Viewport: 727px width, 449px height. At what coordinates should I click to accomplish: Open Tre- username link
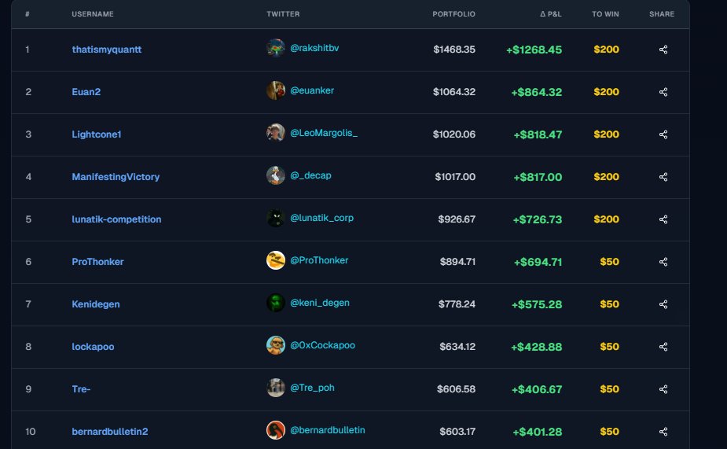click(81, 389)
